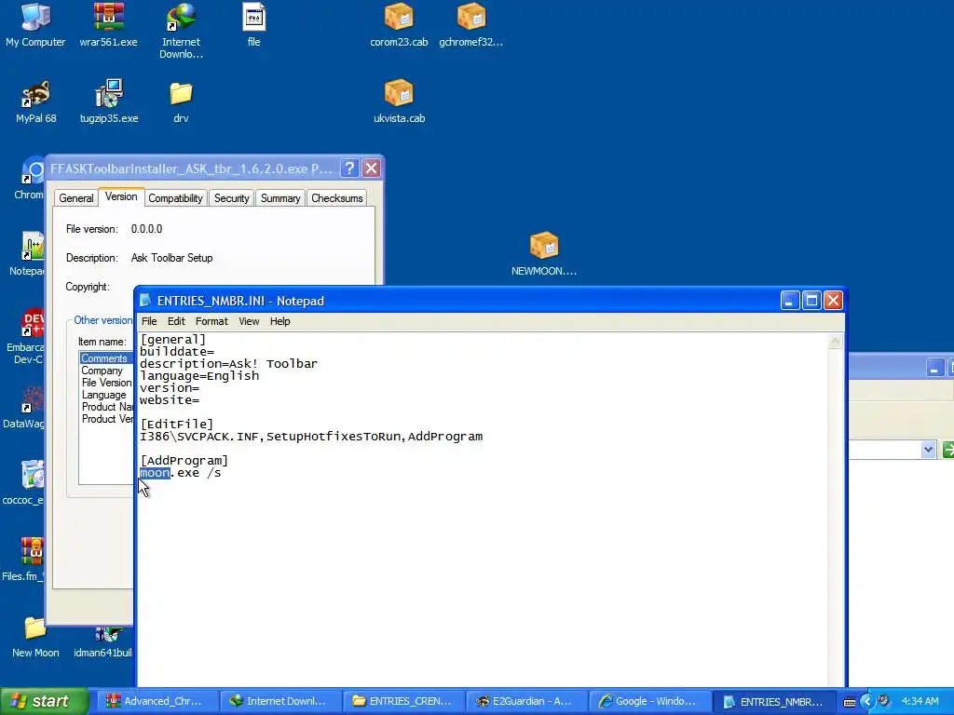Open wrar561.exe desktop icon

(x=108, y=25)
